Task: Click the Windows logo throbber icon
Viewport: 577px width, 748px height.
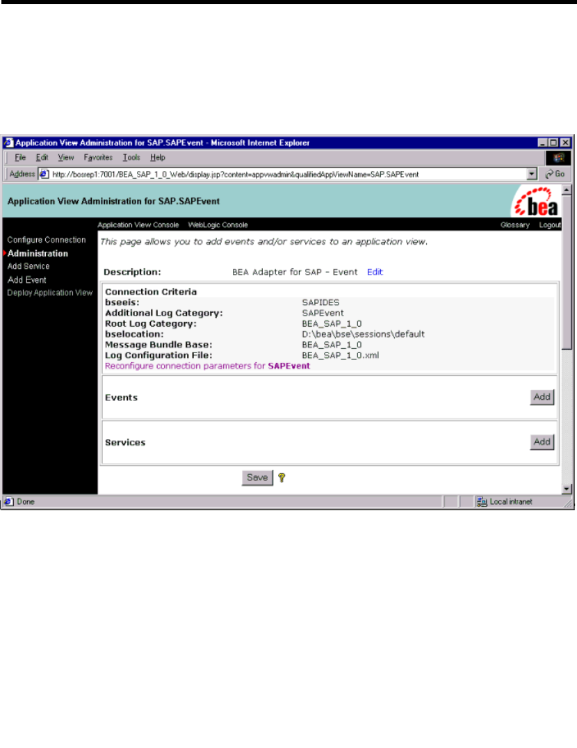Action: [x=558, y=157]
